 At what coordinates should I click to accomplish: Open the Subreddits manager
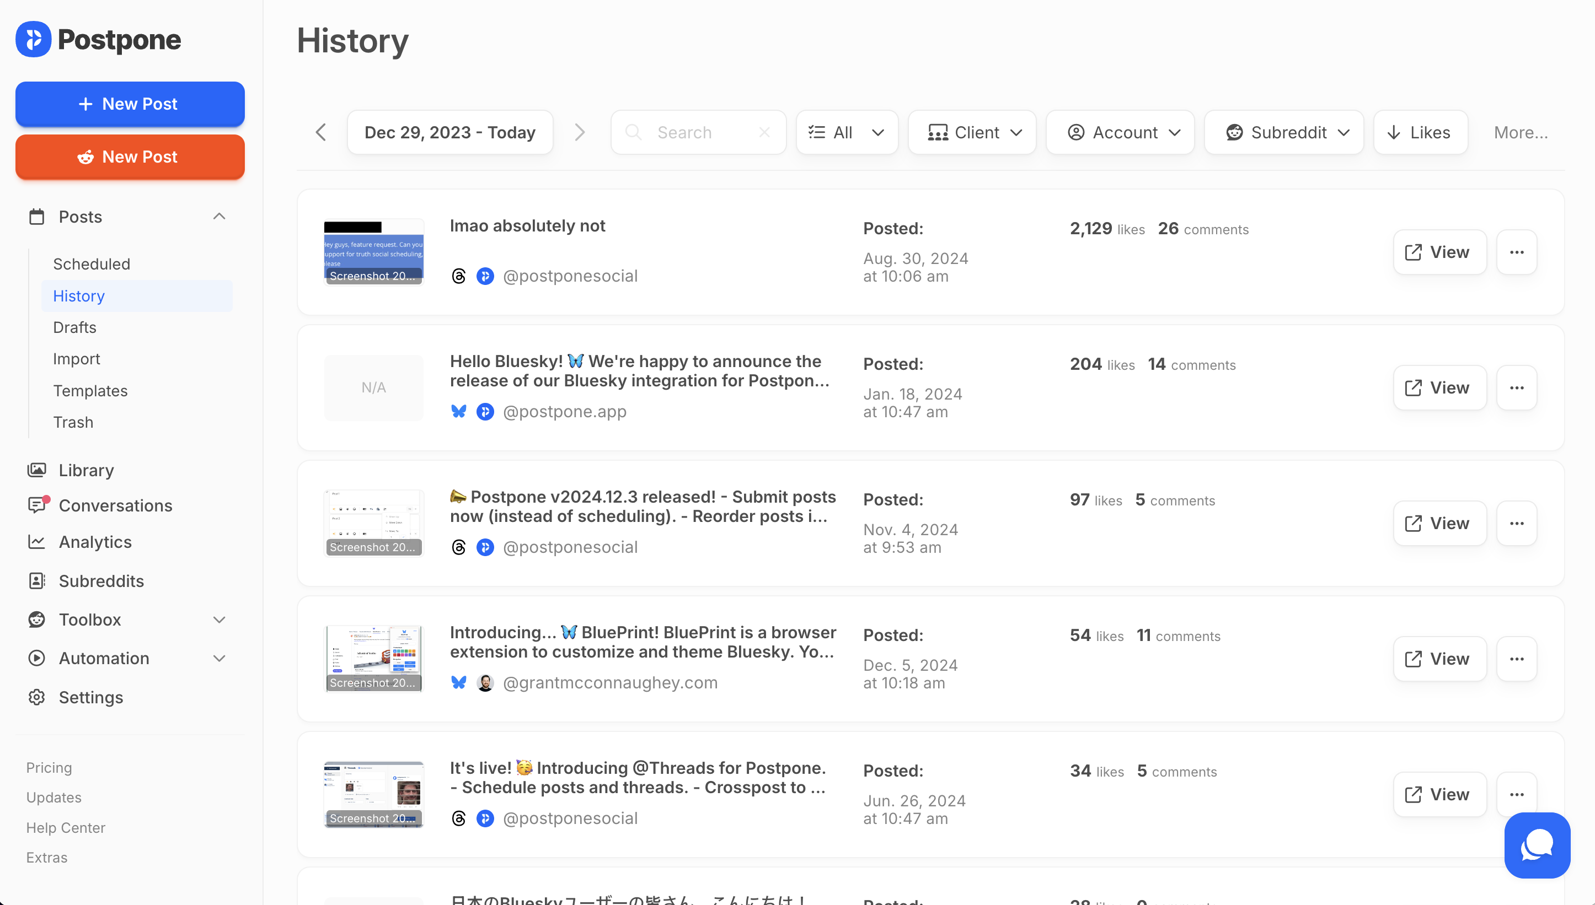[x=101, y=580]
